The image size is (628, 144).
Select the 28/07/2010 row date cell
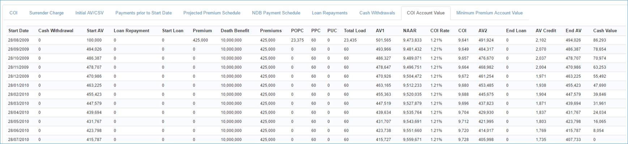[x=18, y=140]
